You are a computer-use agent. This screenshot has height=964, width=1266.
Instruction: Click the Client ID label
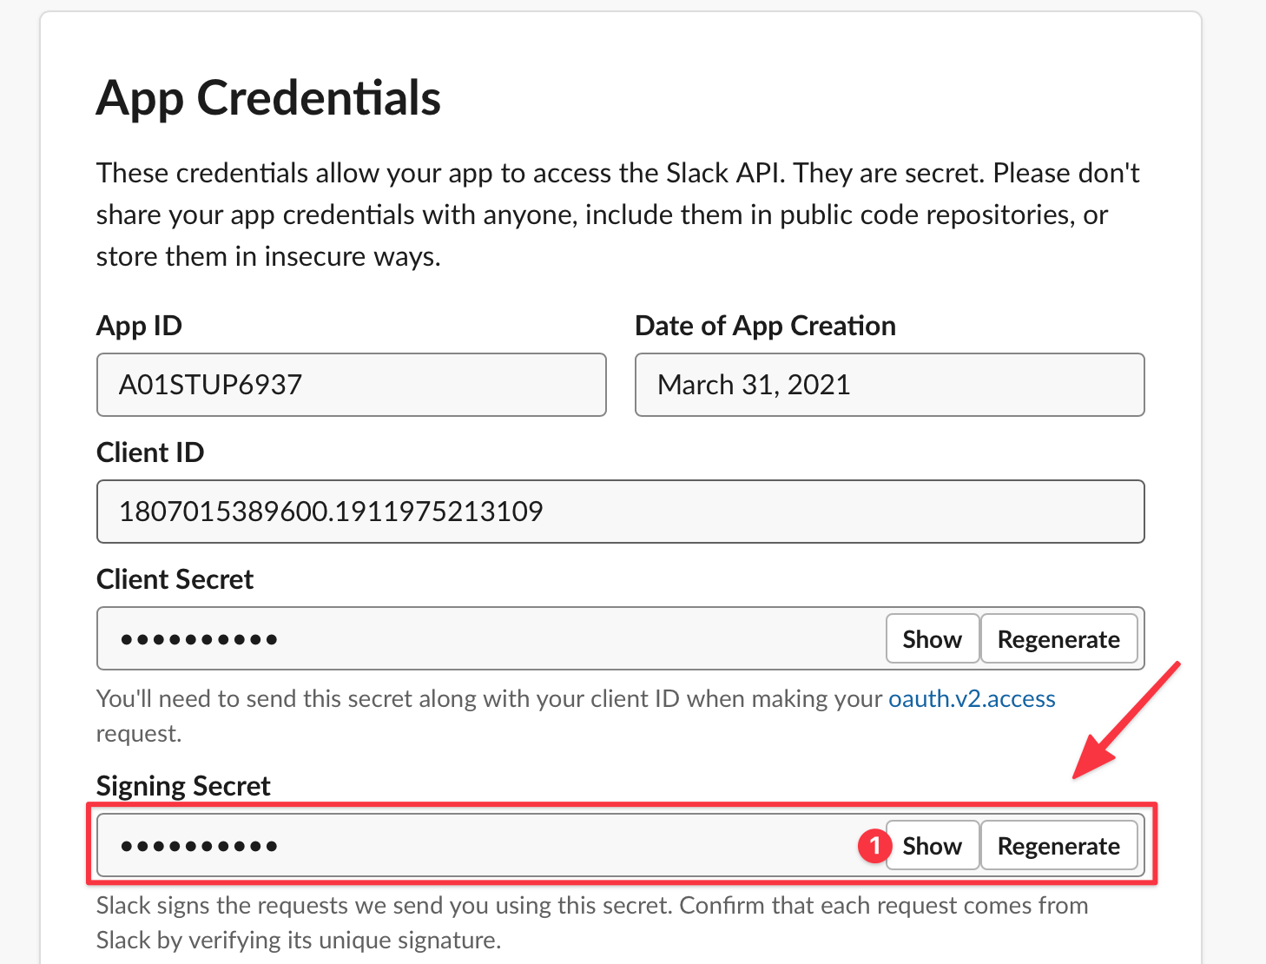coord(150,452)
